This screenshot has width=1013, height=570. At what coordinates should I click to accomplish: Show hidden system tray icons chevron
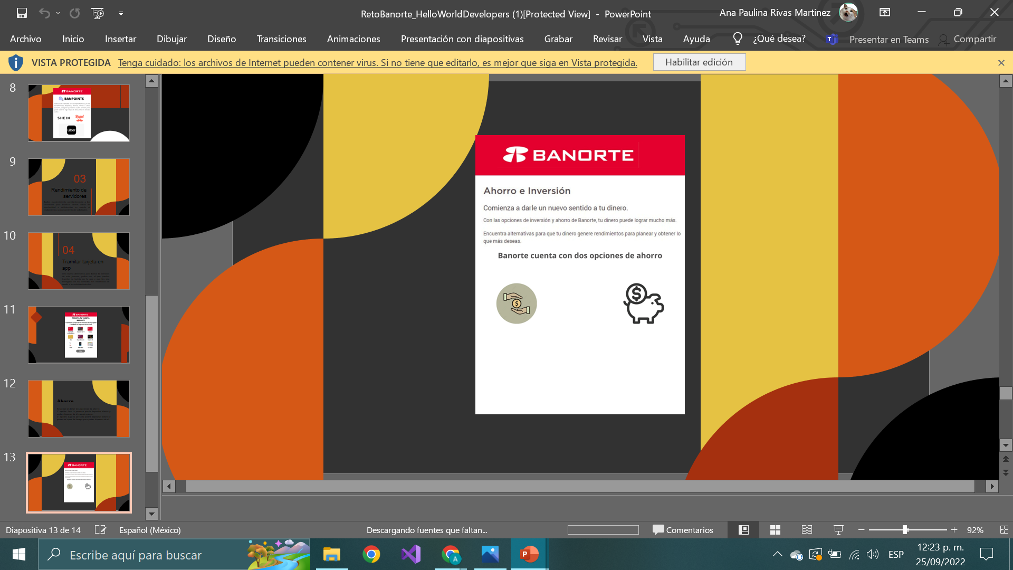click(x=777, y=554)
